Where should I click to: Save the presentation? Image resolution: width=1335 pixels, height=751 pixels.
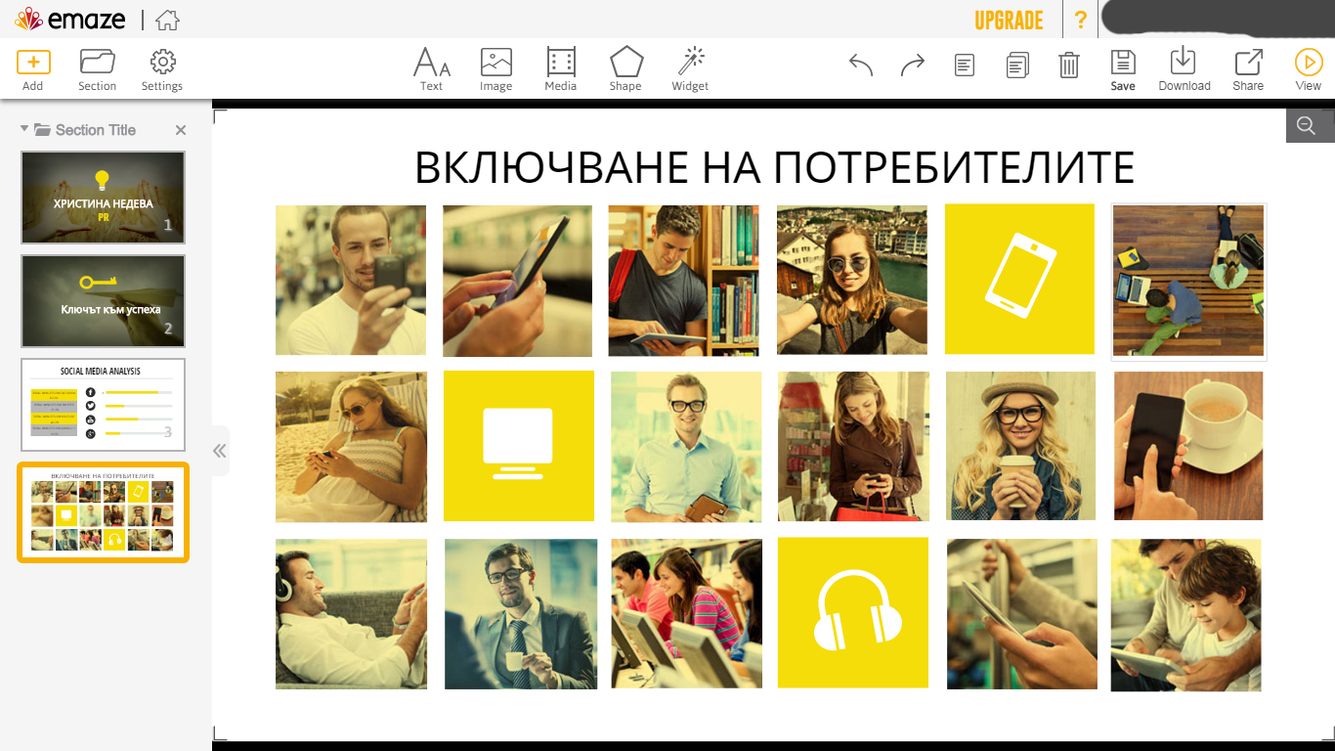coord(1123,64)
